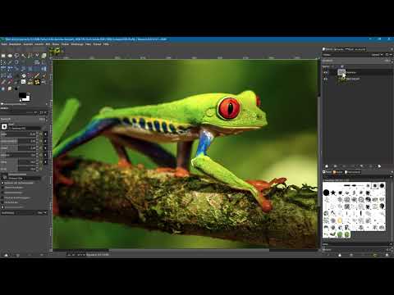The image size is (394, 295).
Task: Reset colors to black and white
Action: (x=20, y=100)
